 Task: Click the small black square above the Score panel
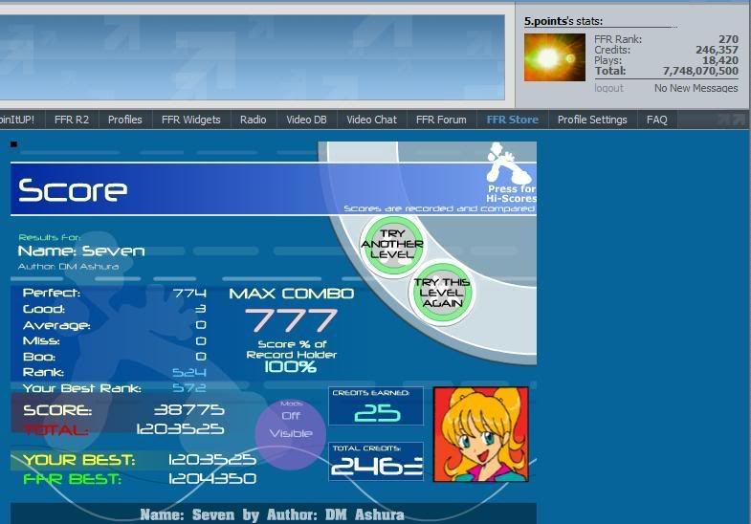(14, 144)
